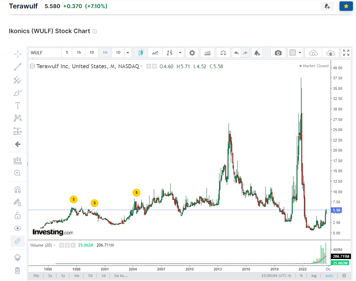Select the brush drawing tool
The height and width of the screenshot is (281, 356).
click(18, 93)
